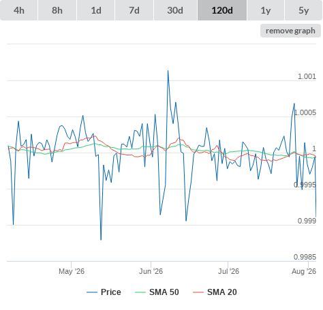Click the Jul '26 axis tick label
Viewport: 323px width, 310px height.
tap(228, 271)
